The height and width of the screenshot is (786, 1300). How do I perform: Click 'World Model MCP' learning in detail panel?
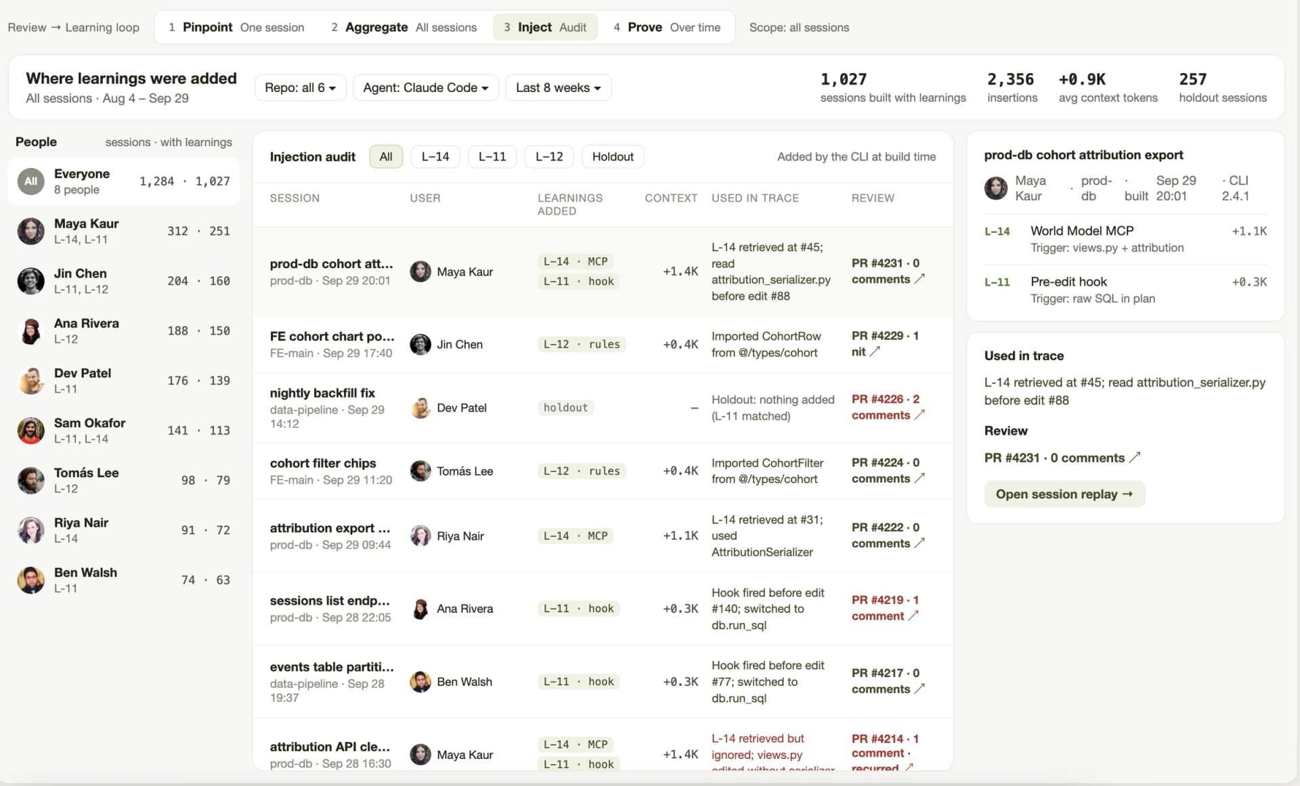click(x=1081, y=231)
